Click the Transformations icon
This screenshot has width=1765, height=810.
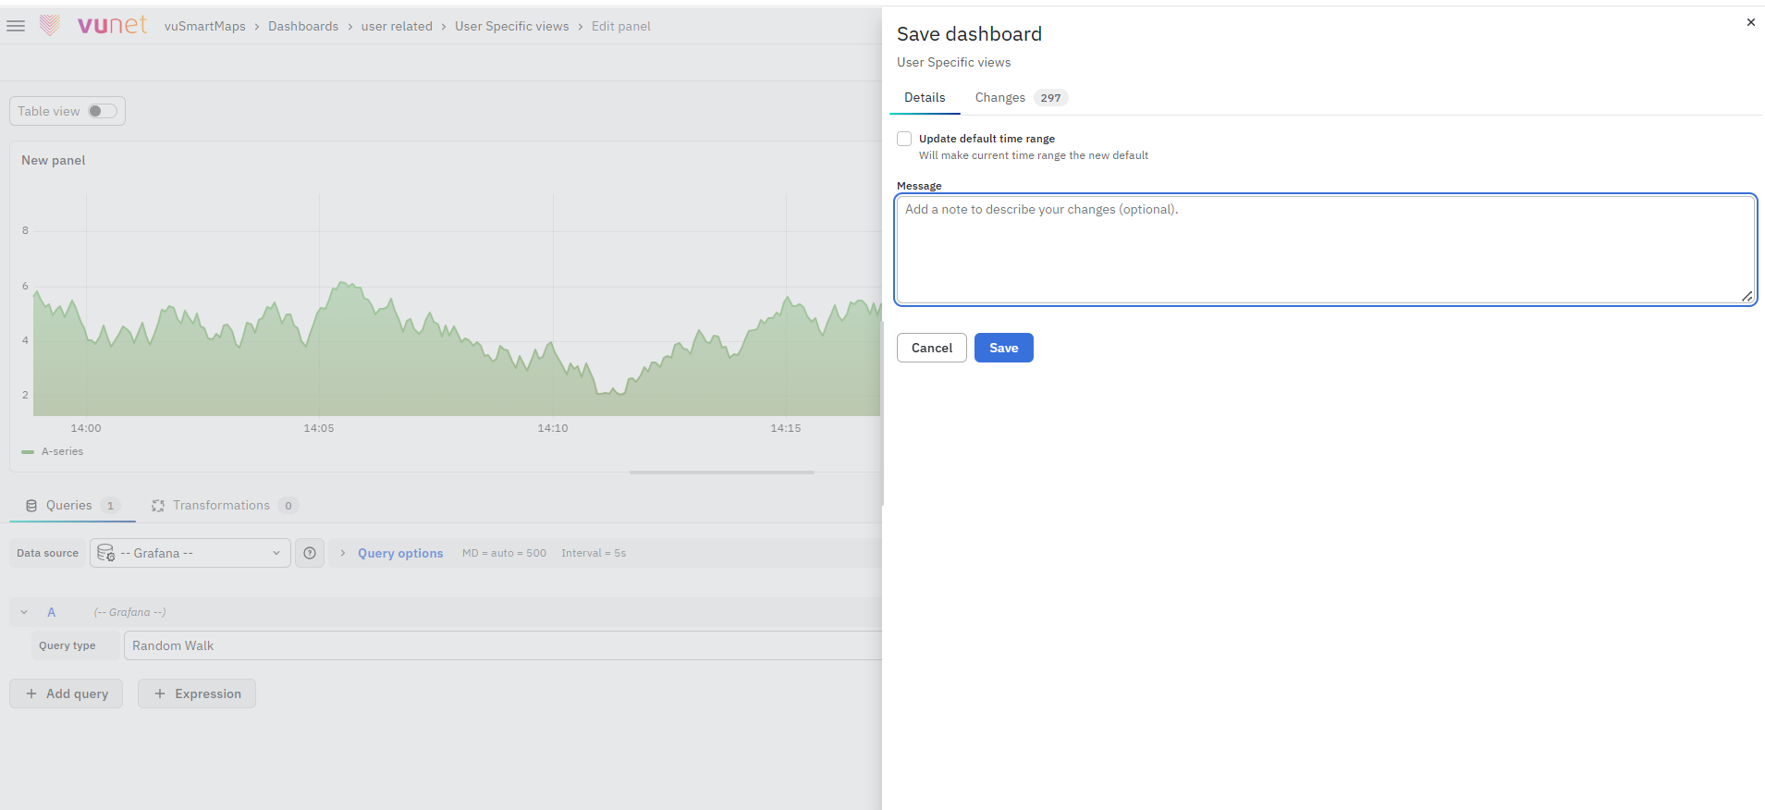pyautogui.click(x=158, y=506)
